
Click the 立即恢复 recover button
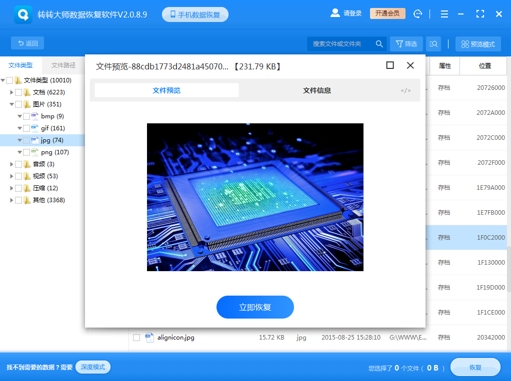point(254,308)
